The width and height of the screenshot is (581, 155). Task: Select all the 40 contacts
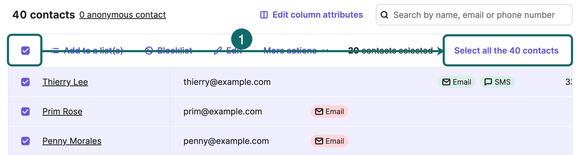(507, 51)
